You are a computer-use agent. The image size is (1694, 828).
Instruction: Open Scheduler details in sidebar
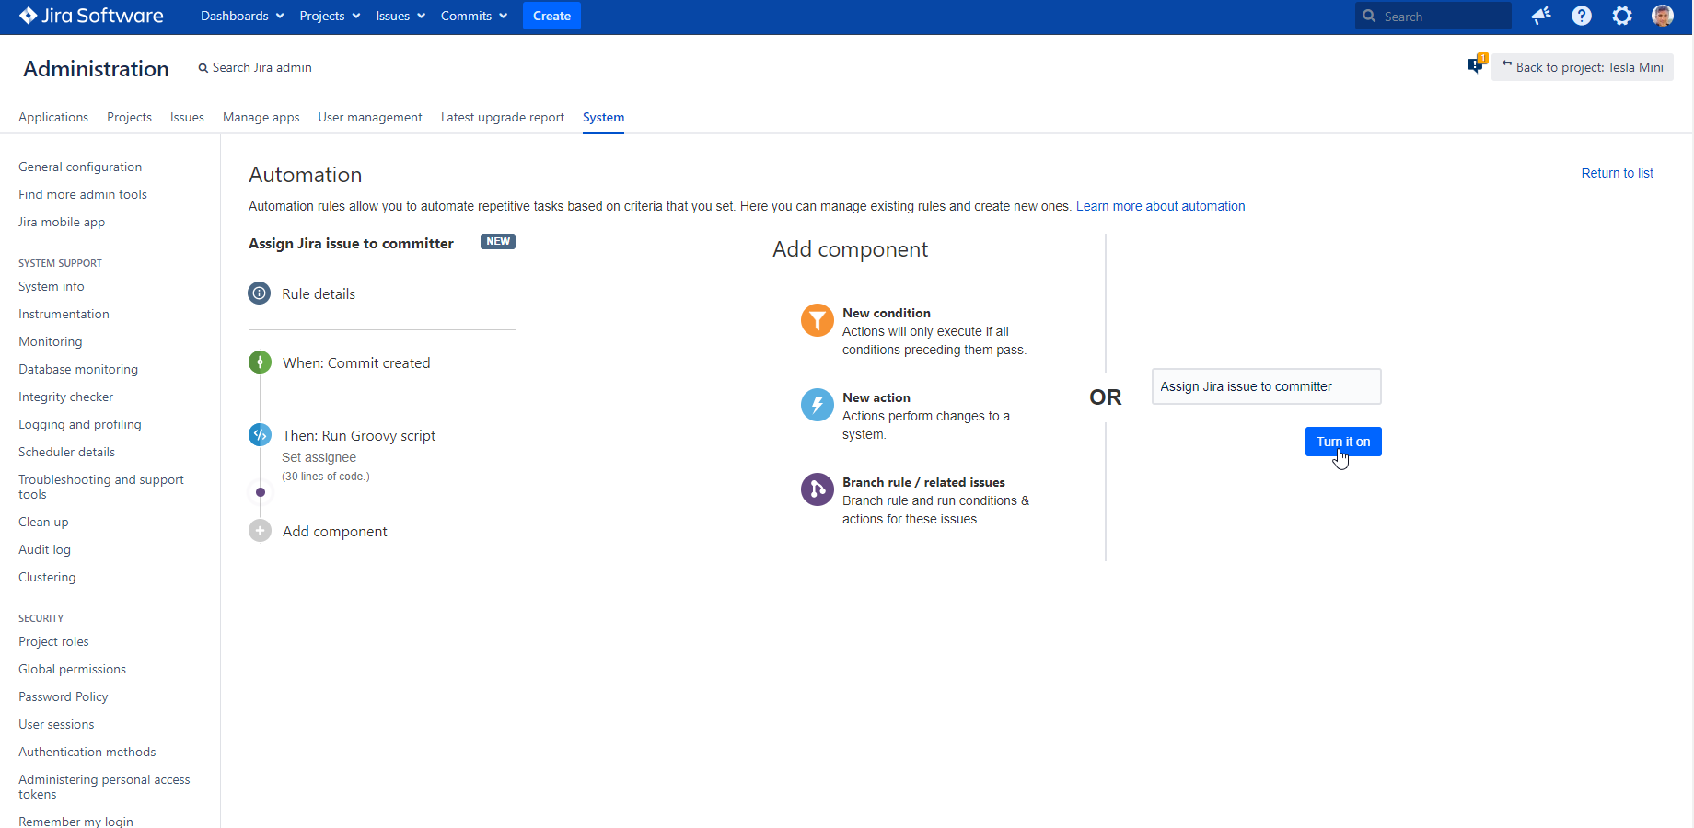(x=66, y=452)
